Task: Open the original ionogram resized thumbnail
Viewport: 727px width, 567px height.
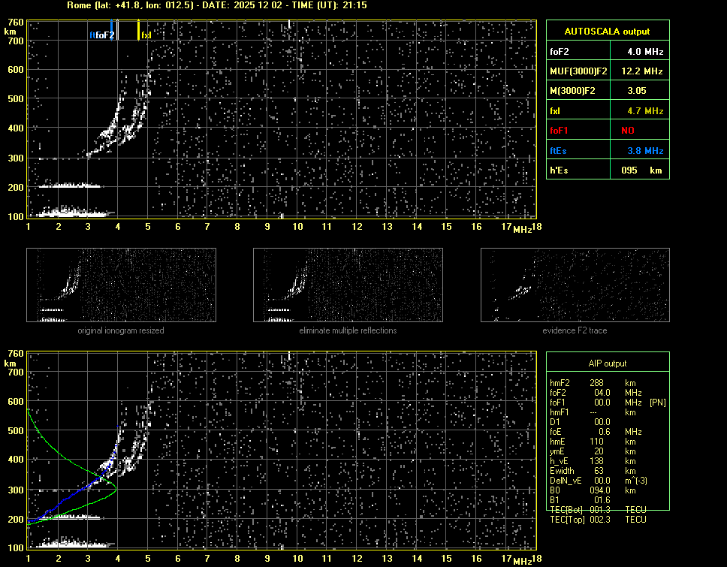Action: [121, 285]
